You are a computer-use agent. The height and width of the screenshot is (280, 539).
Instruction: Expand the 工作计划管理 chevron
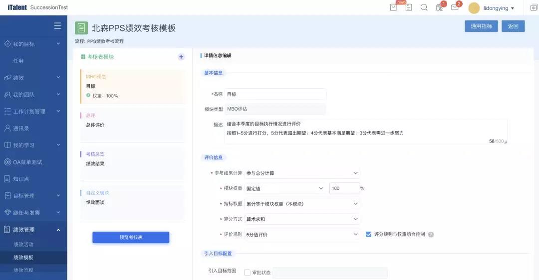pos(58,111)
